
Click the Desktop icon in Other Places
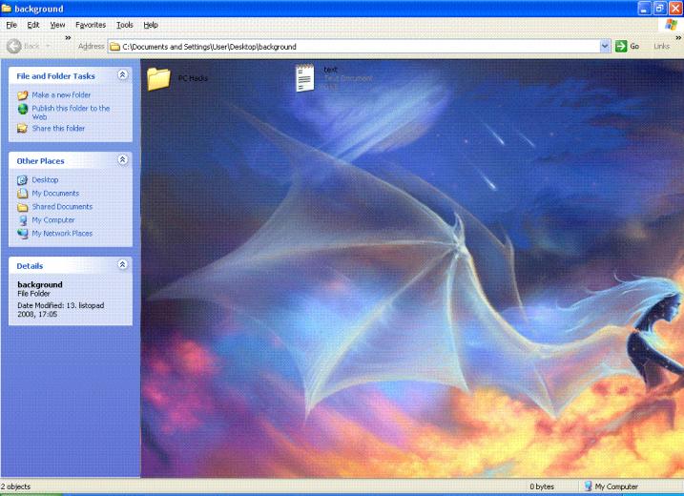(x=22, y=179)
